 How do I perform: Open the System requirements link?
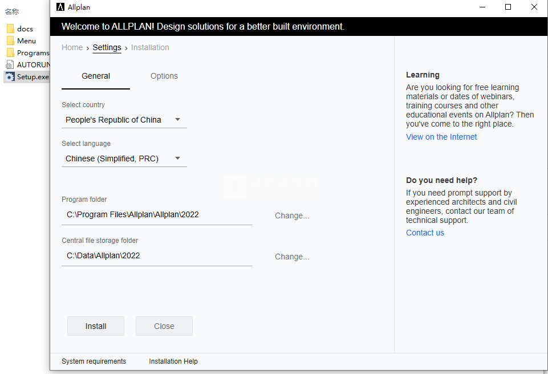(x=94, y=361)
